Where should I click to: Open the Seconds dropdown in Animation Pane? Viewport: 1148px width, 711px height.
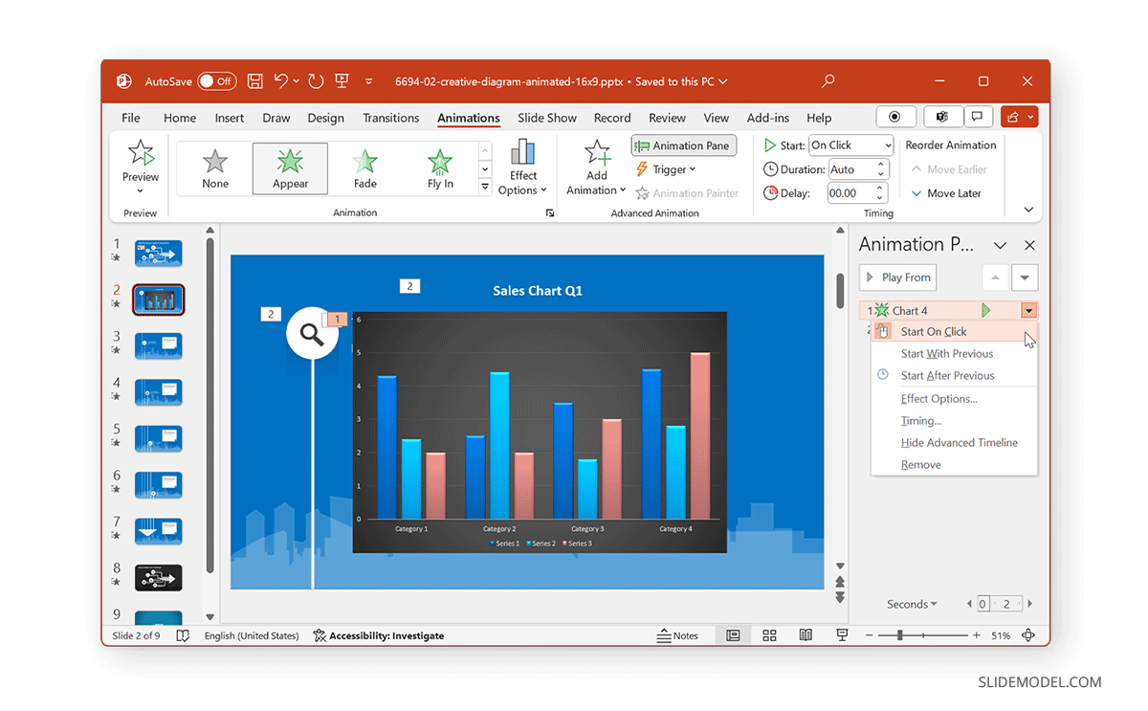pos(910,604)
